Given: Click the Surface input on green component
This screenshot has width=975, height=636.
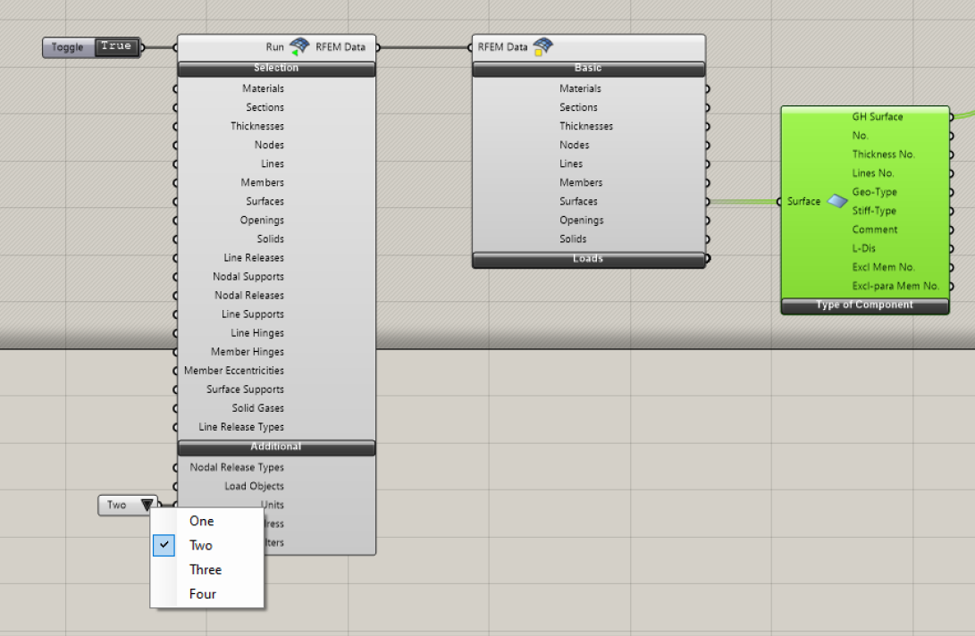Looking at the screenshot, I should click(803, 202).
